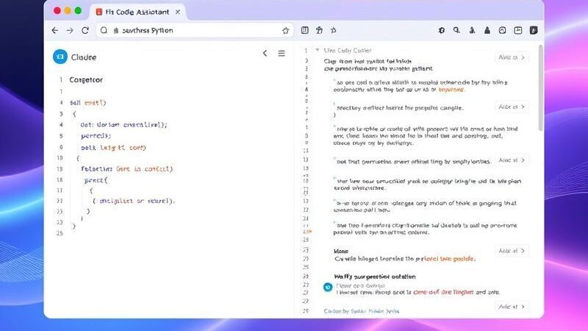
Task: Click the red favicon on the Code Assistant tab
Action: (x=99, y=12)
